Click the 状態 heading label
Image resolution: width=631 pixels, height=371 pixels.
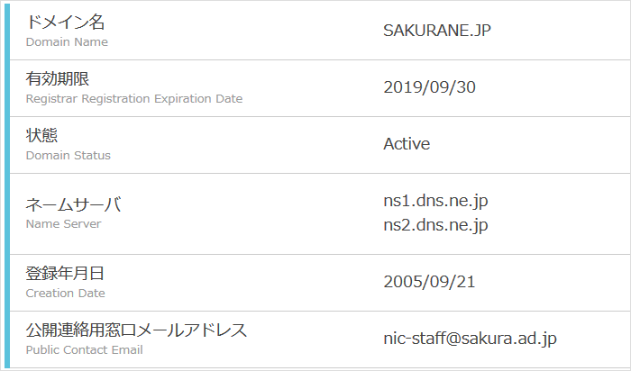[x=42, y=137]
